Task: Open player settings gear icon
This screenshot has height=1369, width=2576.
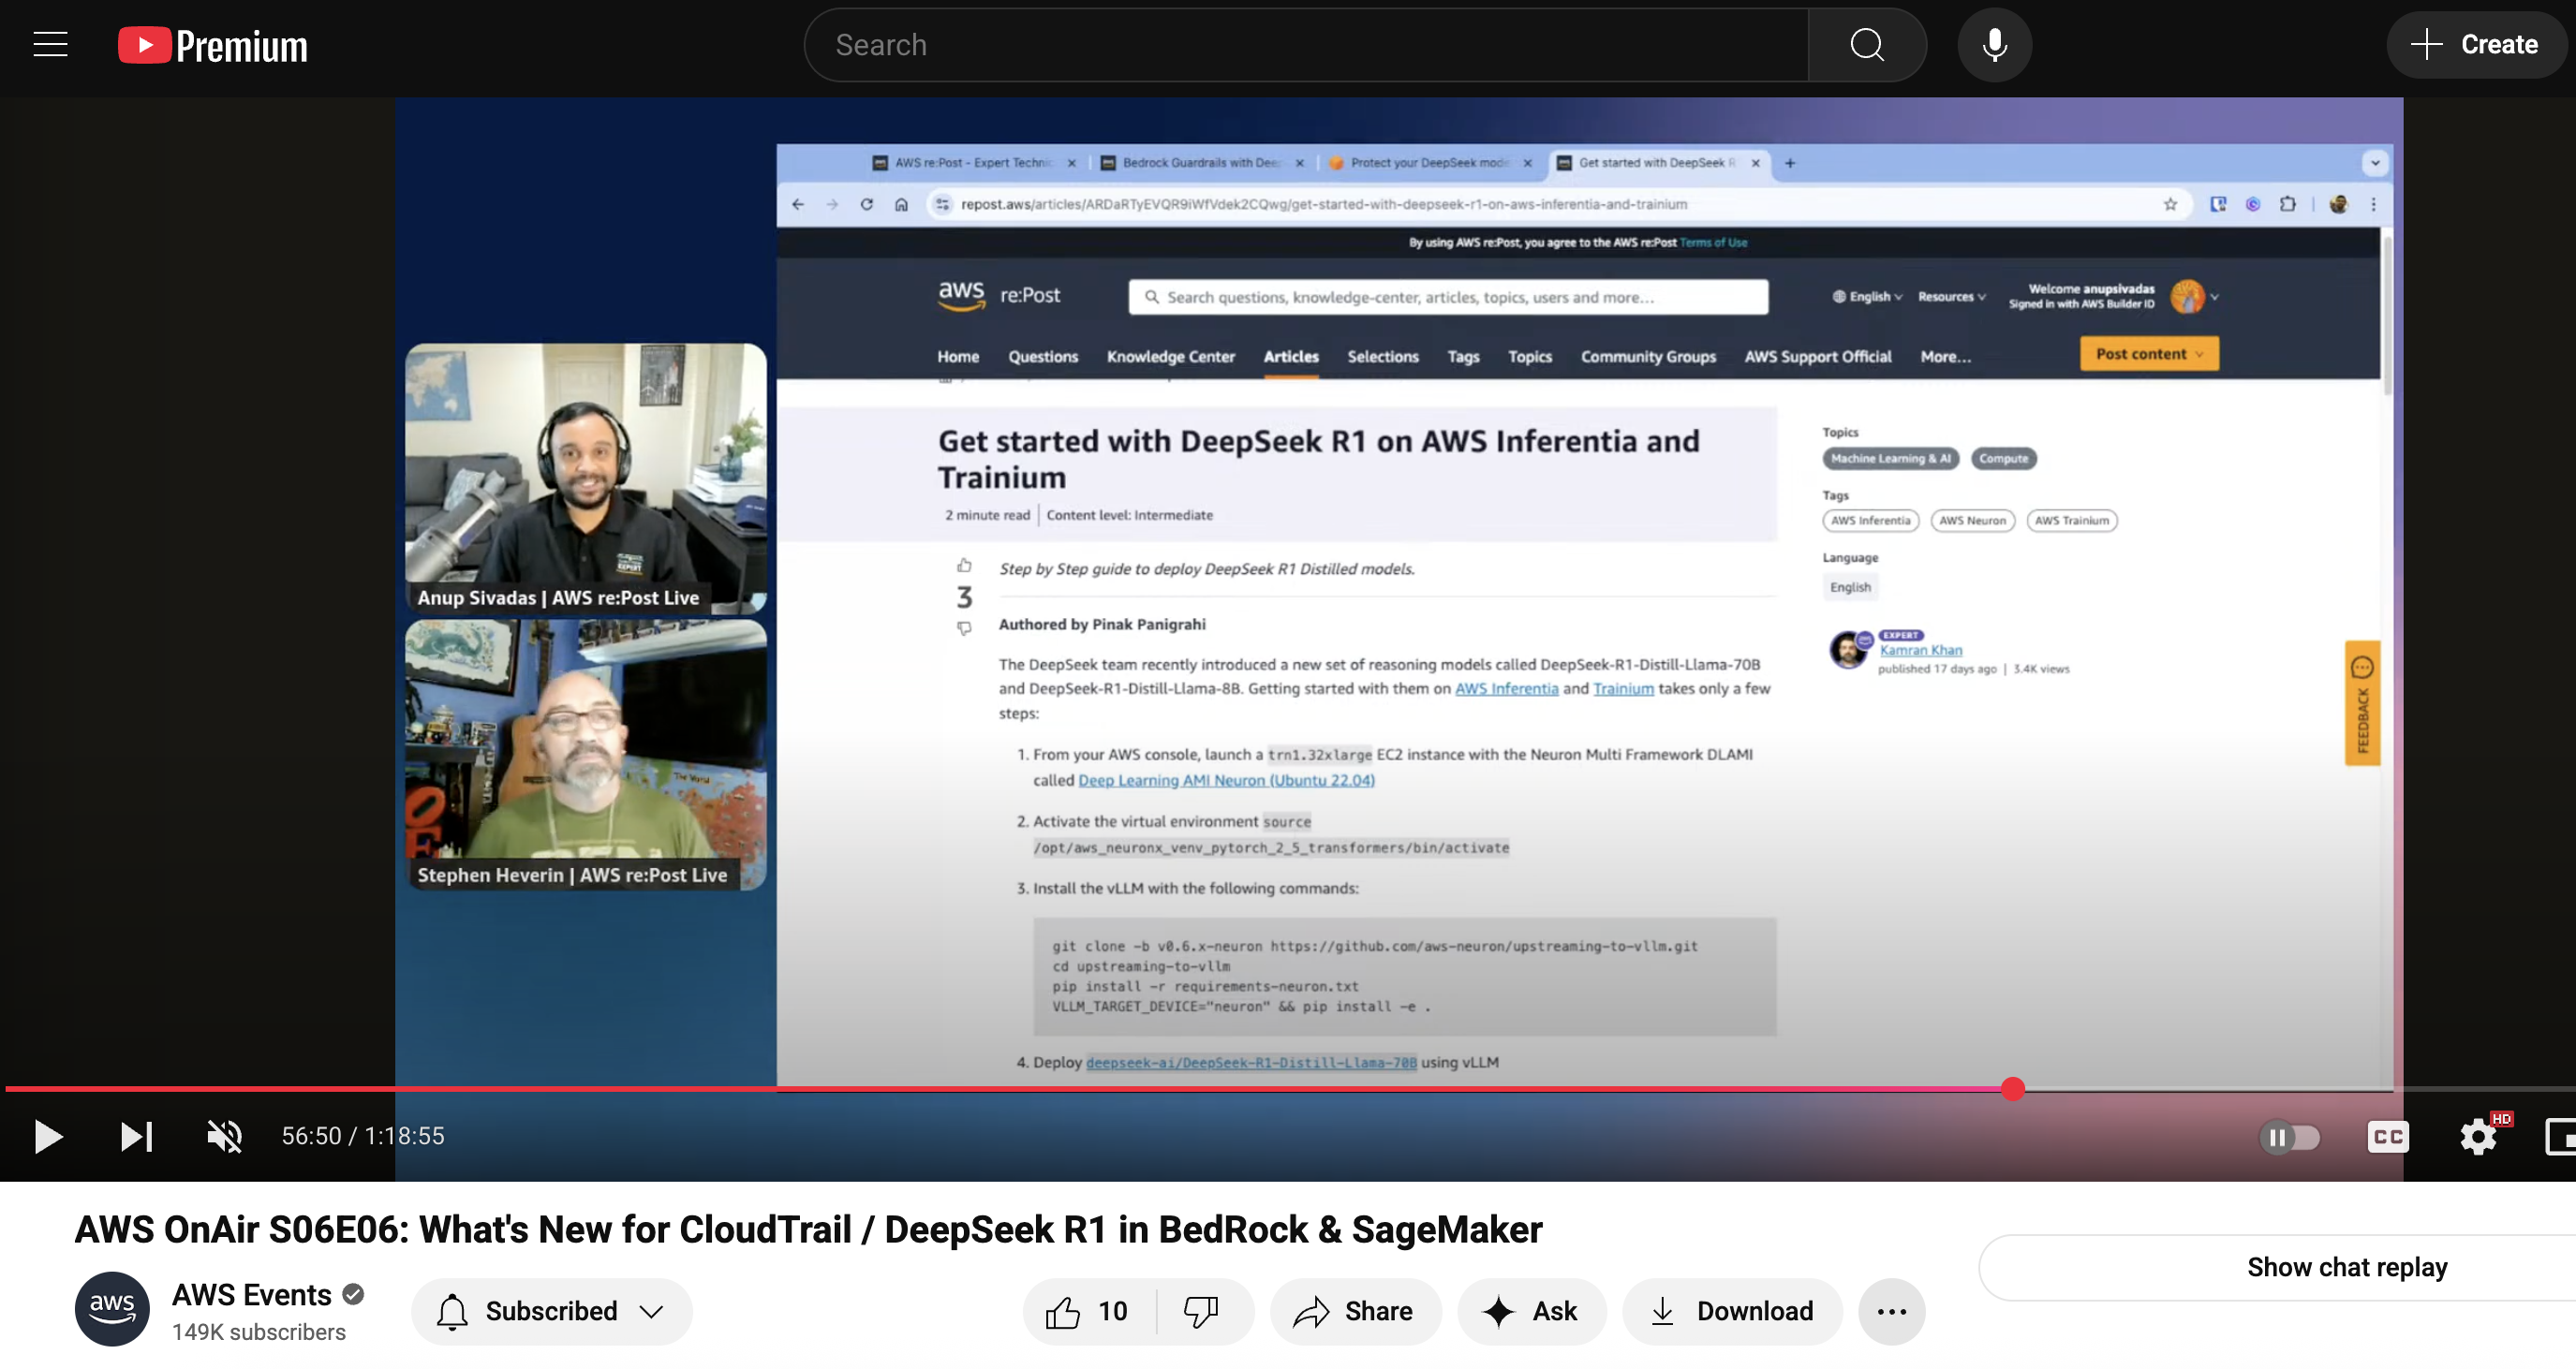Action: [x=2478, y=1137]
